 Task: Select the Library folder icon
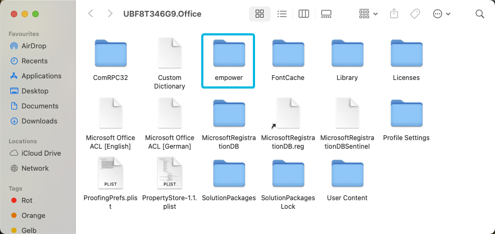click(x=347, y=53)
